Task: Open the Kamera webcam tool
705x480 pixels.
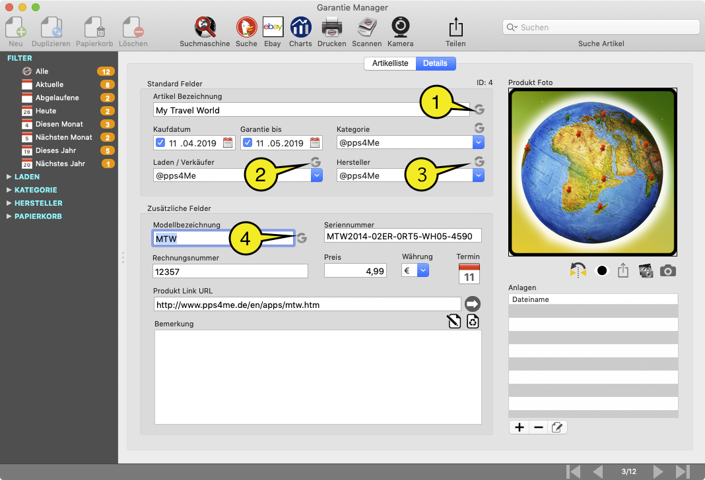Action: [x=400, y=28]
